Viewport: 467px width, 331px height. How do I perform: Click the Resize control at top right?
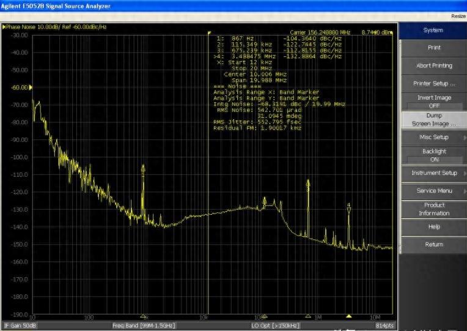[458, 16]
